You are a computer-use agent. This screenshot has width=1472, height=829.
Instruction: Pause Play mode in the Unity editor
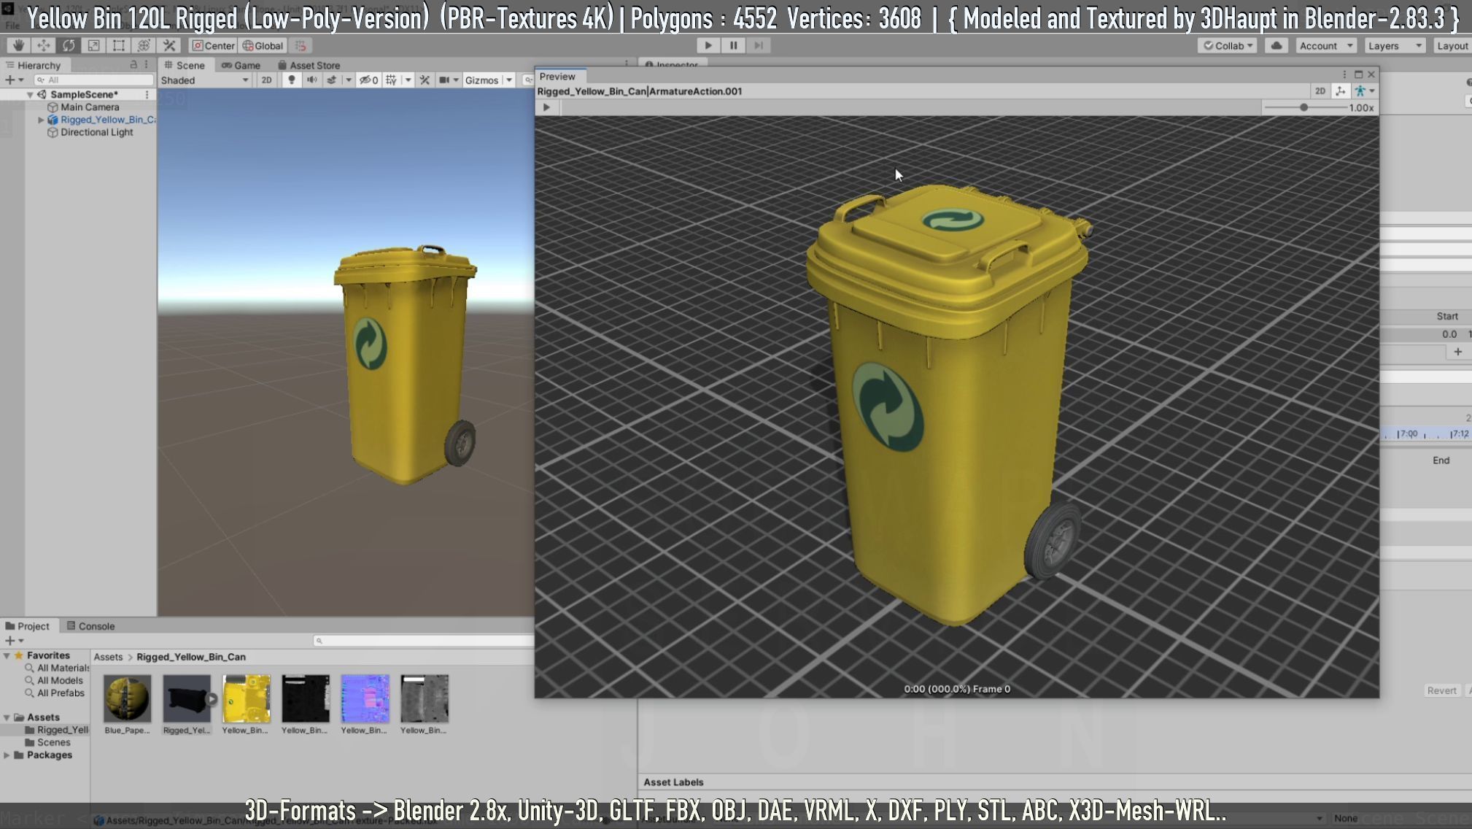(733, 45)
